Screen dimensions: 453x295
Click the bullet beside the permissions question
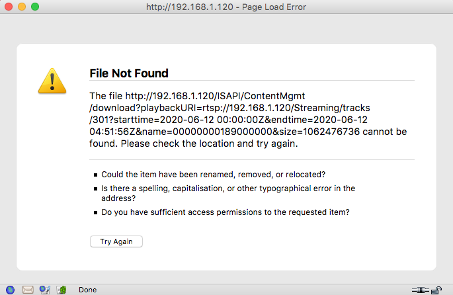95,213
